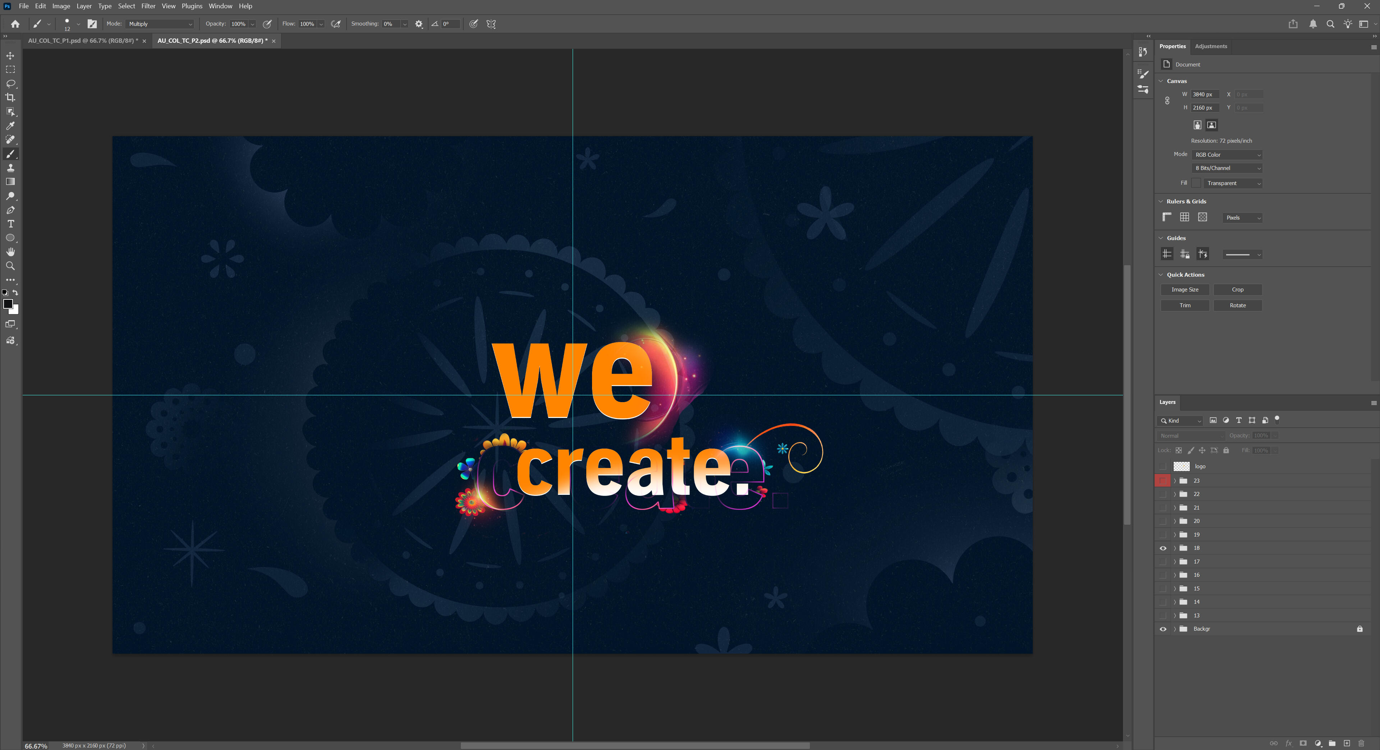Open brush smoothing options gear
Viewport: 1380px width, 750px height.
419,24
